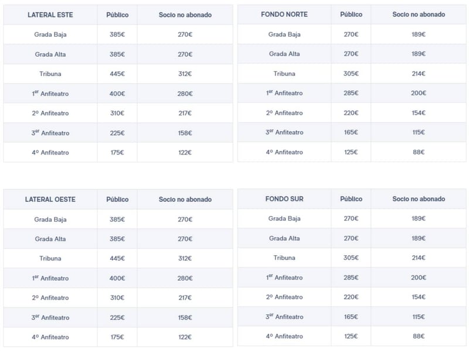Click the FONDO NORTE table header
469x351 pixels.
click(284, 14)
